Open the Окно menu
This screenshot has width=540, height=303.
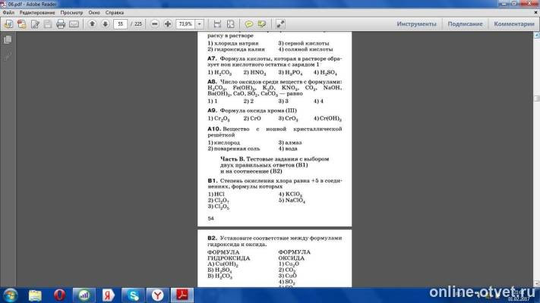94,12
